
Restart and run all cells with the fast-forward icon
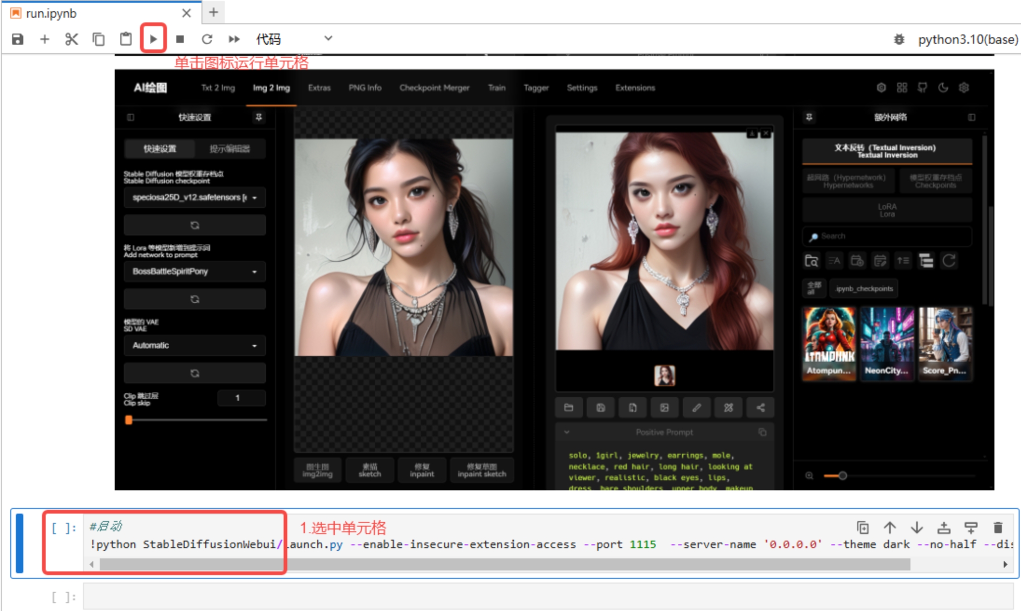234,39
